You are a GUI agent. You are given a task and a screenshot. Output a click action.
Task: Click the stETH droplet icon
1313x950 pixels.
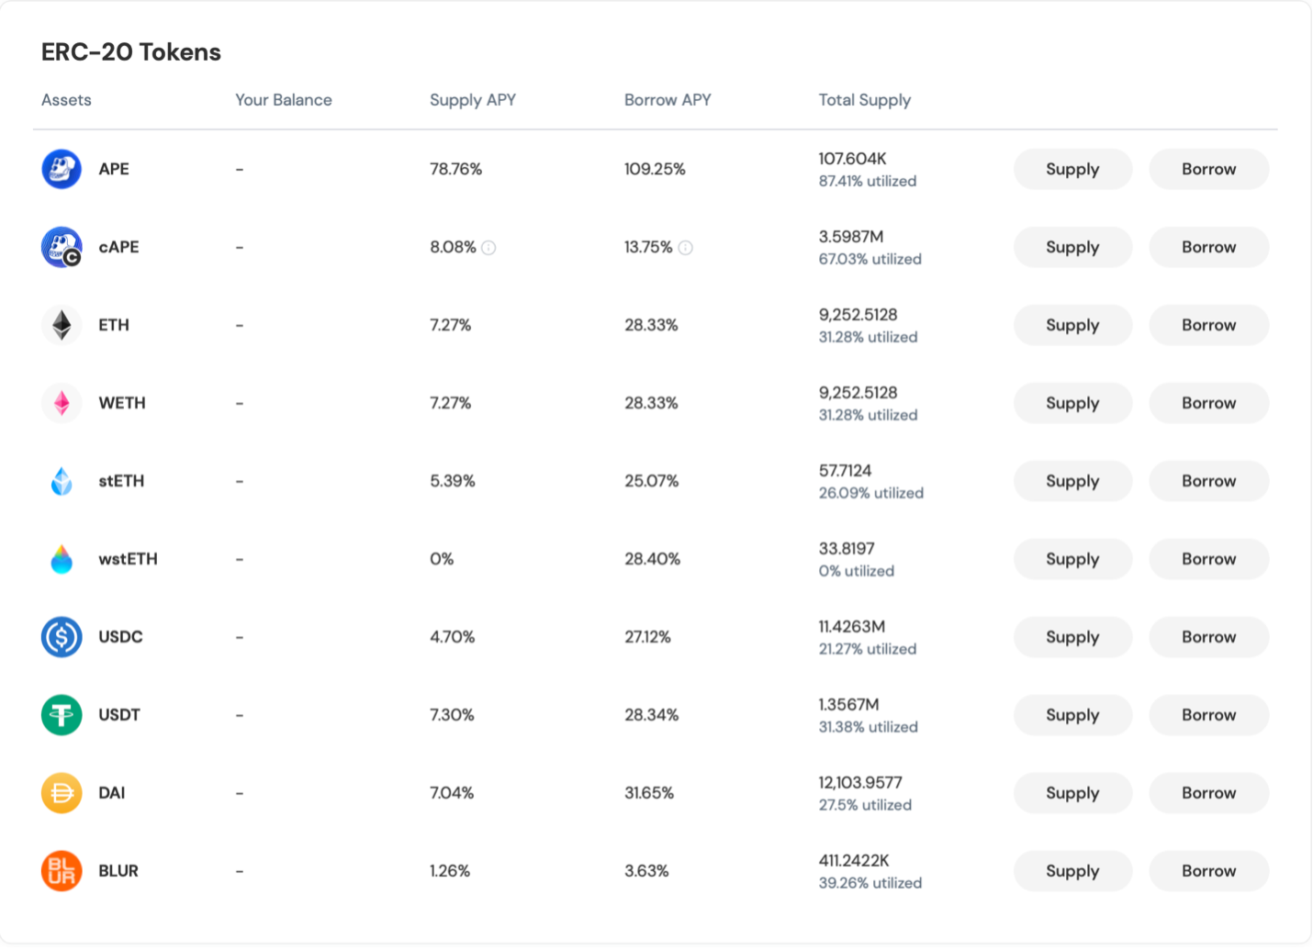(62, 481)
